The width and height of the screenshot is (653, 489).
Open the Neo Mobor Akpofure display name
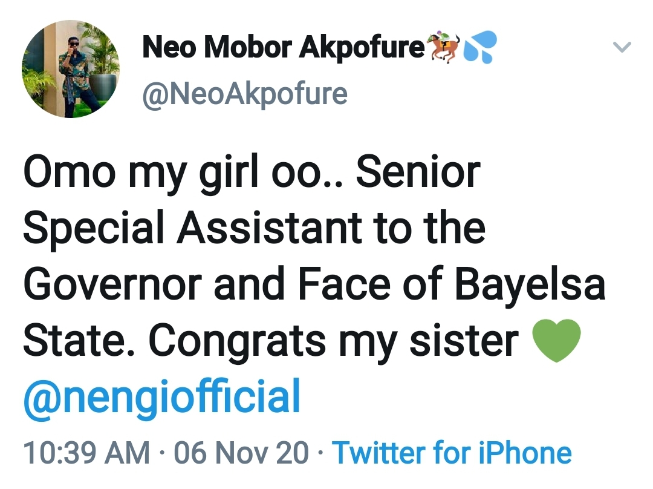coord(284,47)
